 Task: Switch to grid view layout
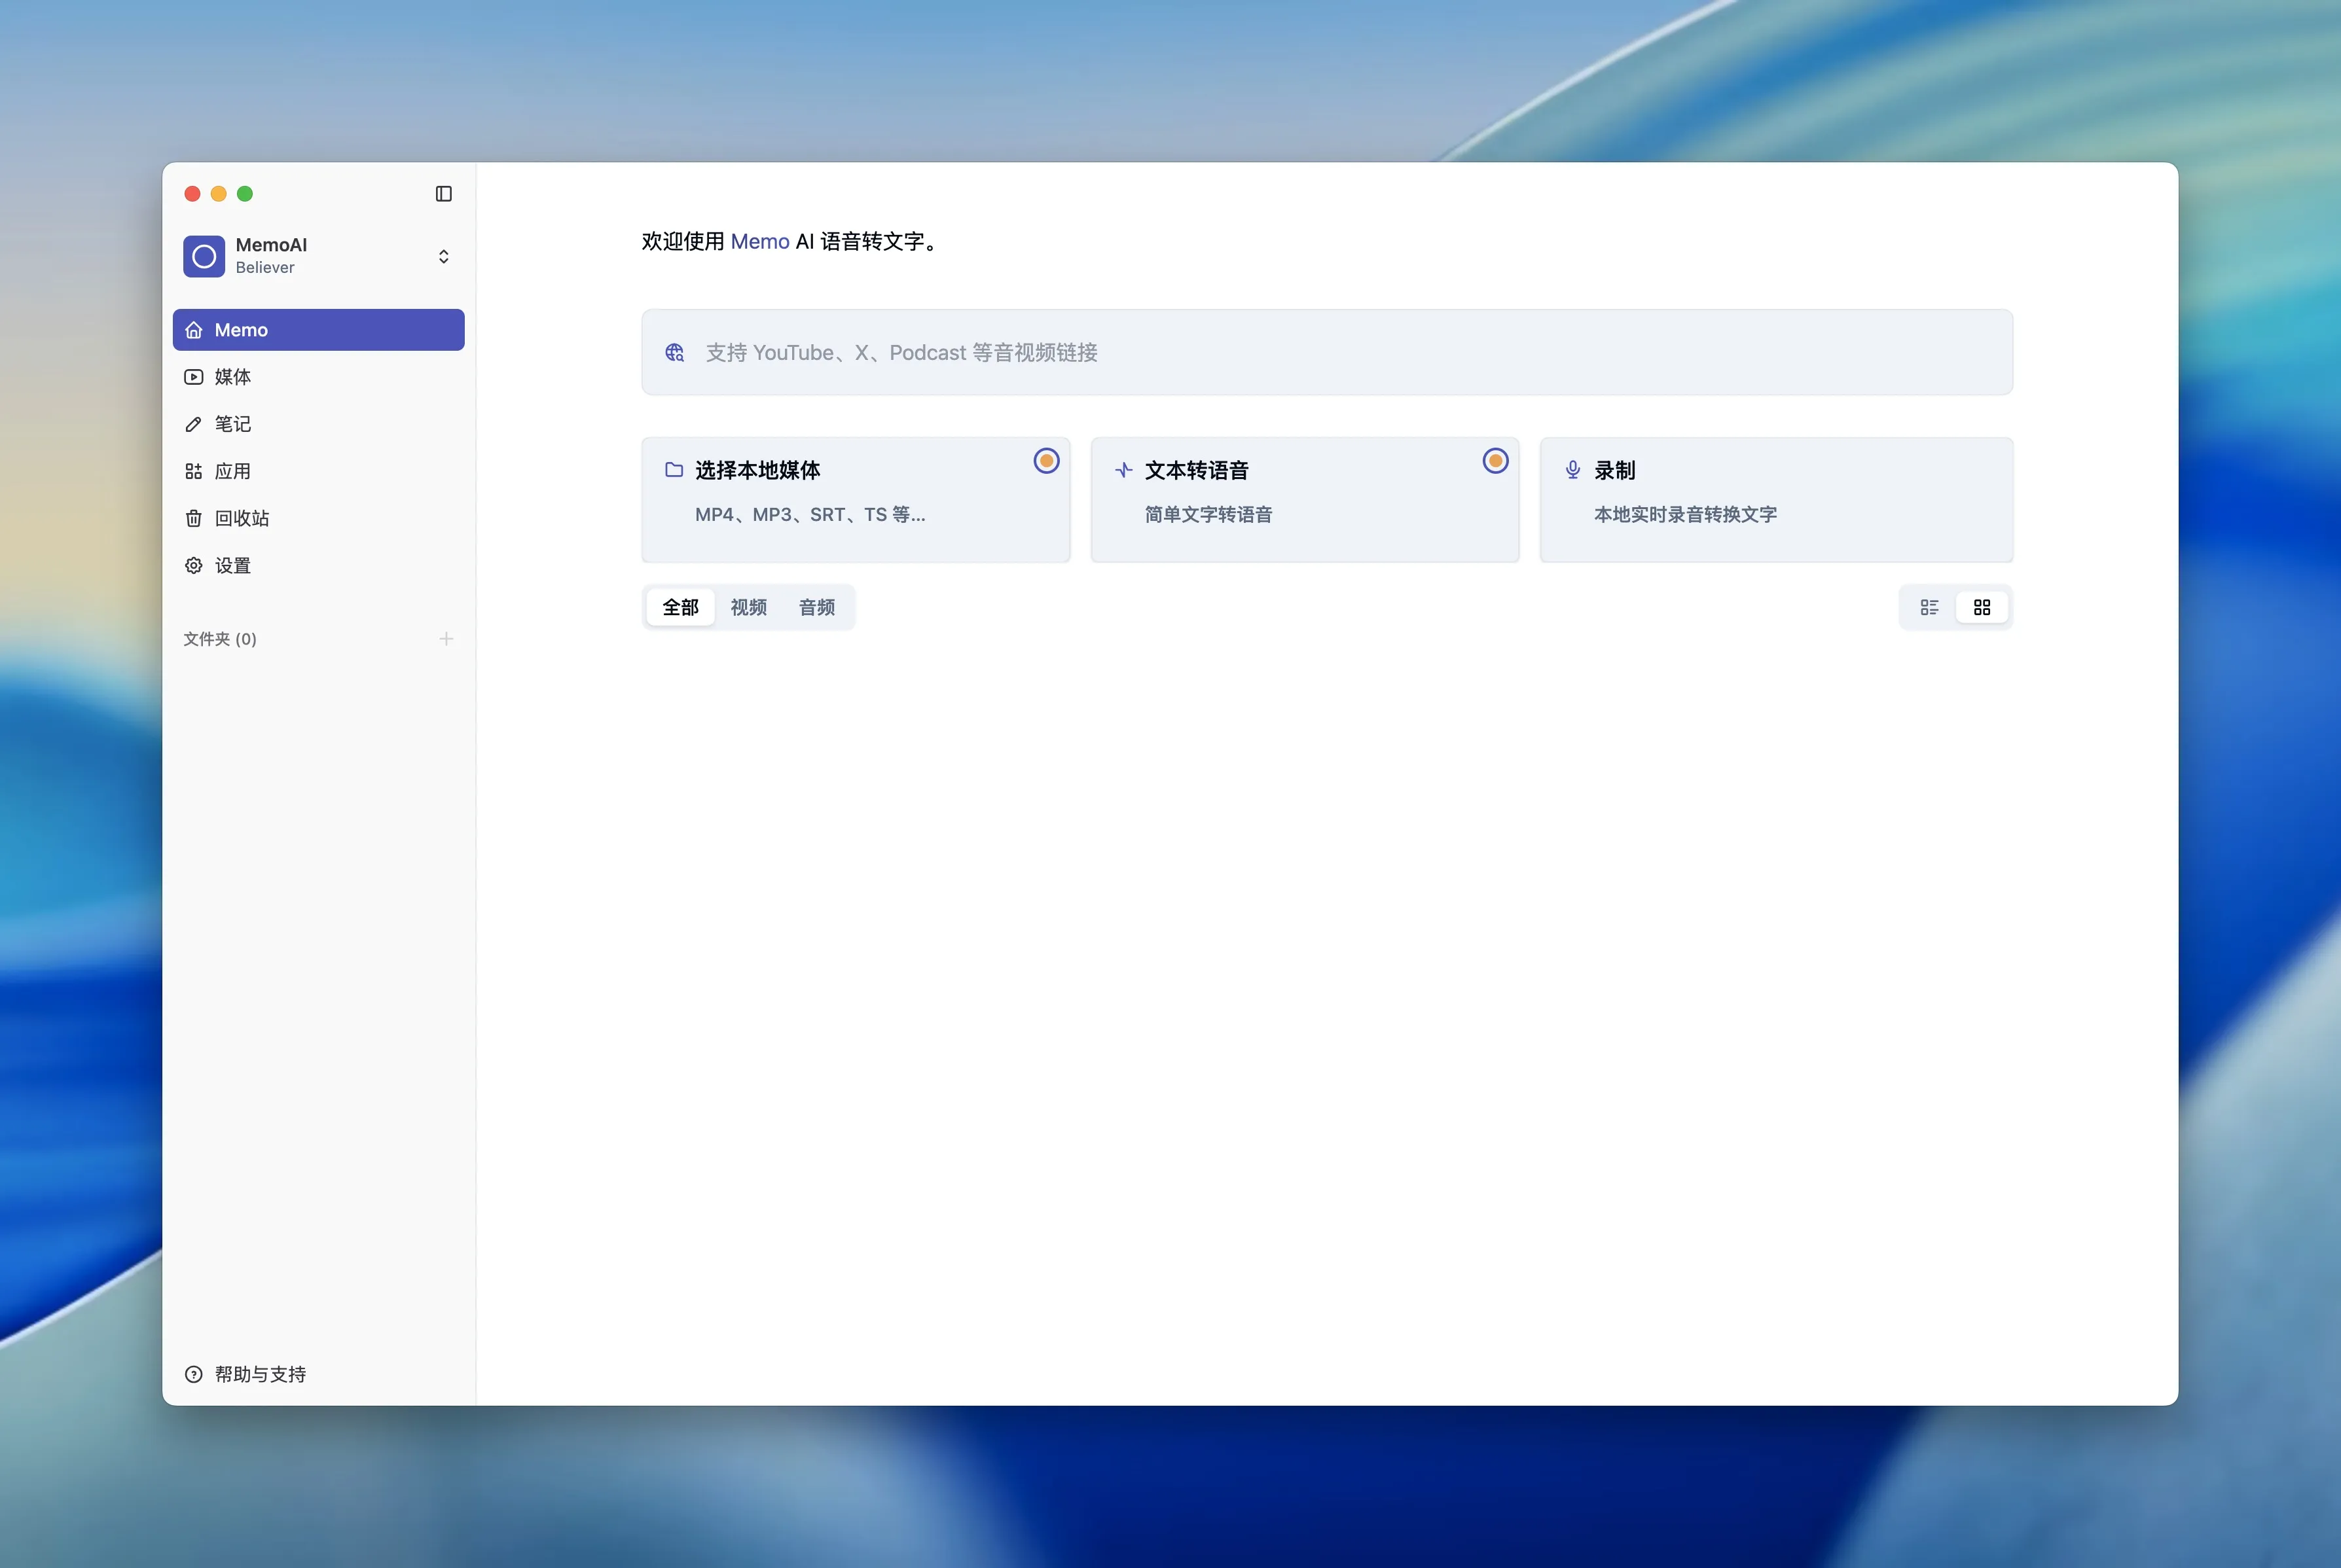click(x=1982, y=607)
